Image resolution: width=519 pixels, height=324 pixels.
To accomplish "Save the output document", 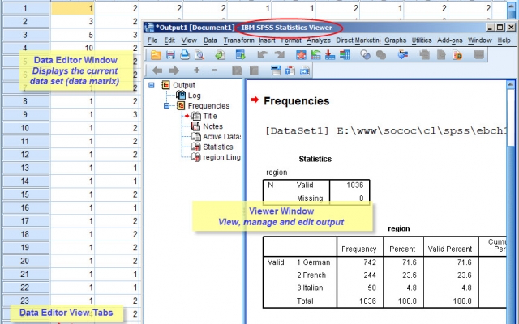I will point(170,54).
